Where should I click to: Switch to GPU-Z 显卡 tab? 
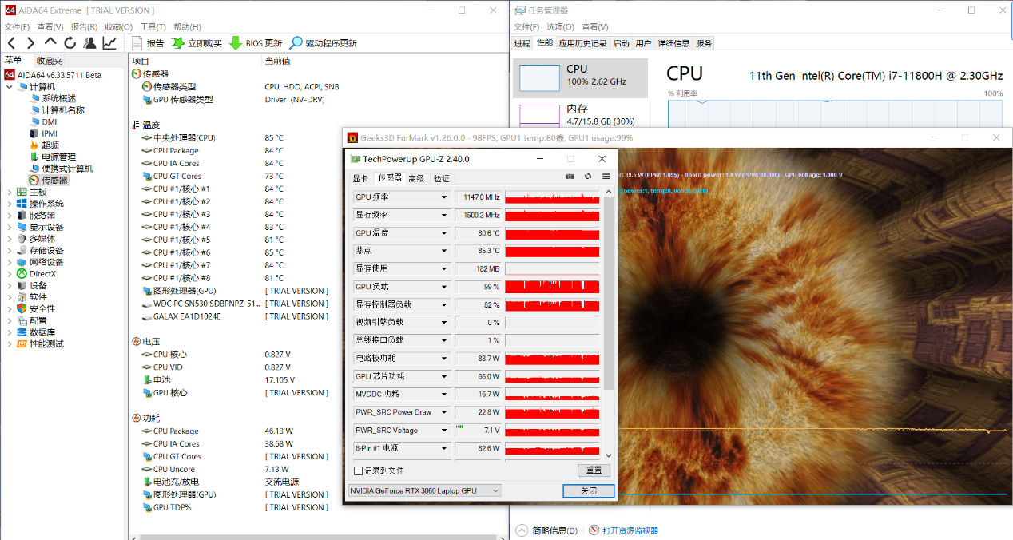click(x=360, y=178)
